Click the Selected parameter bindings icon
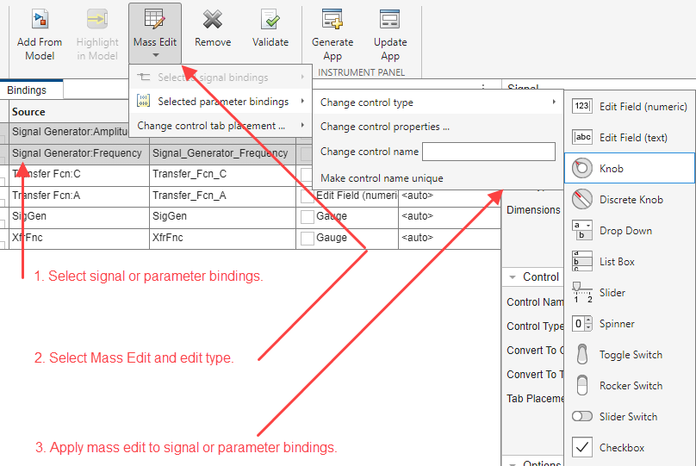 [x=143, y=101]
